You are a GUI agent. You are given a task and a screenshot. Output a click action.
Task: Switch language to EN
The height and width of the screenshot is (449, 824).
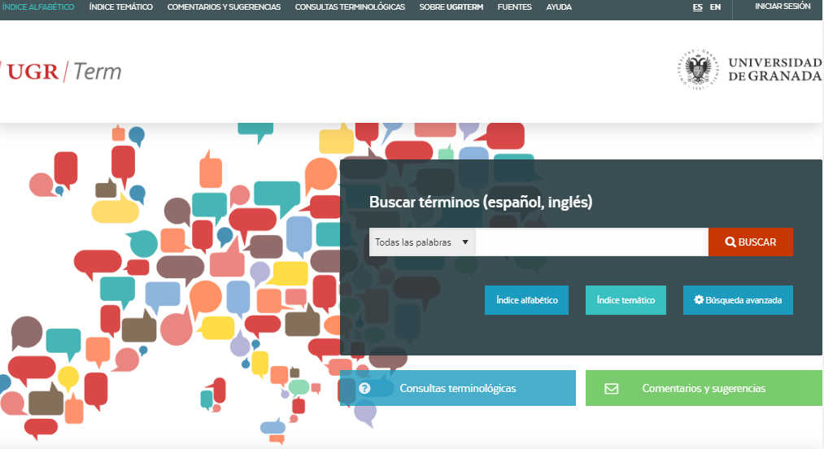point(715,7)
